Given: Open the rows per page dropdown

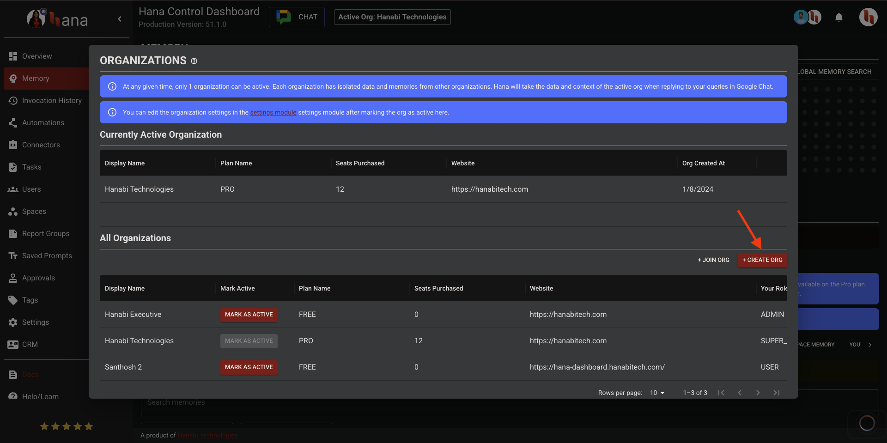Looking at the screenshot, I should pos(657,393).
